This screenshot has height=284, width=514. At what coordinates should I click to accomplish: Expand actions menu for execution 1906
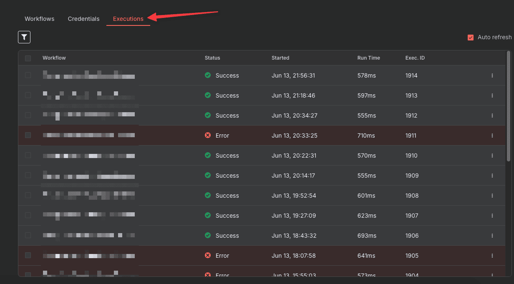[x=492, y=236]
